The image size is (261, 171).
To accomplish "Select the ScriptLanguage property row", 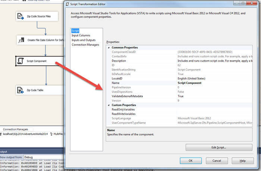I will tap(179, 118).
